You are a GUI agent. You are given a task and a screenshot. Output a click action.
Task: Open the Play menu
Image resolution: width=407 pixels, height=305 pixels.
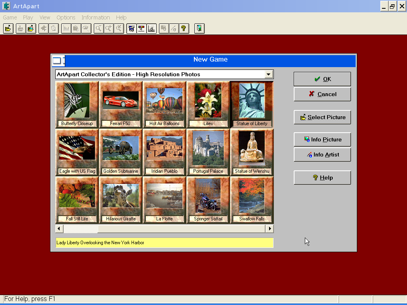click(28, 17)
